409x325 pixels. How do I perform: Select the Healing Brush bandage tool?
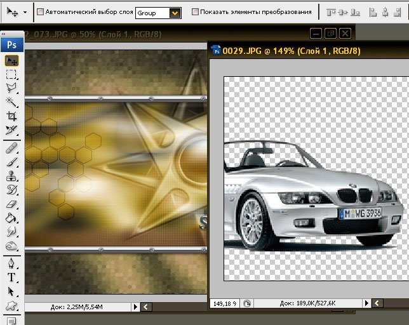point(11,149)
